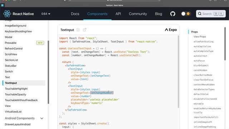Open StatusBar in sidebar
229x129 pixels.
10,66
